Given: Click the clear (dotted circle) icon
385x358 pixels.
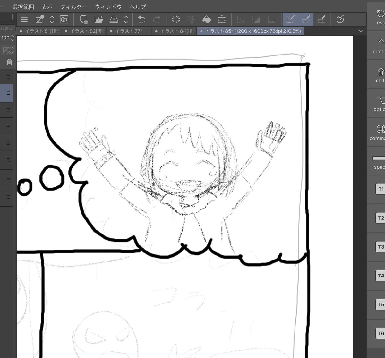Looking at the screenshot, I should click(176, 20).
